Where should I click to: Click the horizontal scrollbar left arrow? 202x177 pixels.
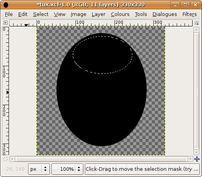12,159
